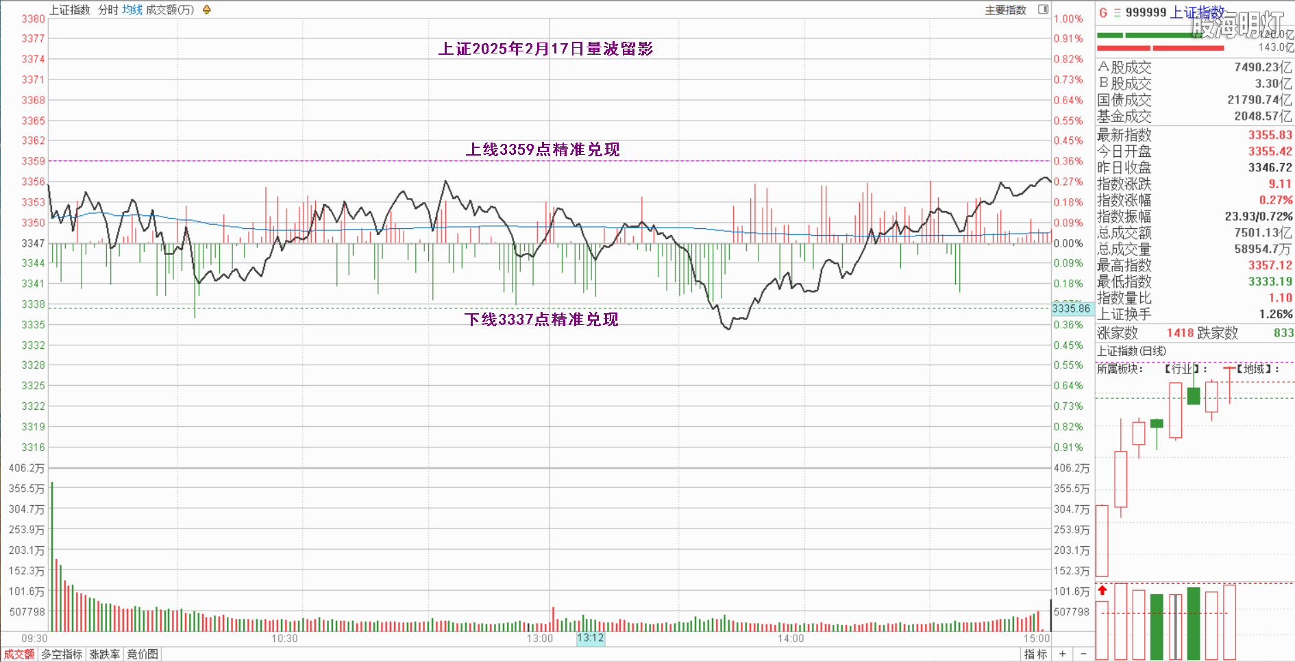Click the 涨家数 count 1418

point(1180,333)
